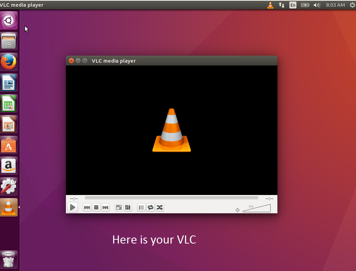Open the Files manager from launcher
Image resolution: width=356 pixels, height=271 pixels.
[8, 41]
